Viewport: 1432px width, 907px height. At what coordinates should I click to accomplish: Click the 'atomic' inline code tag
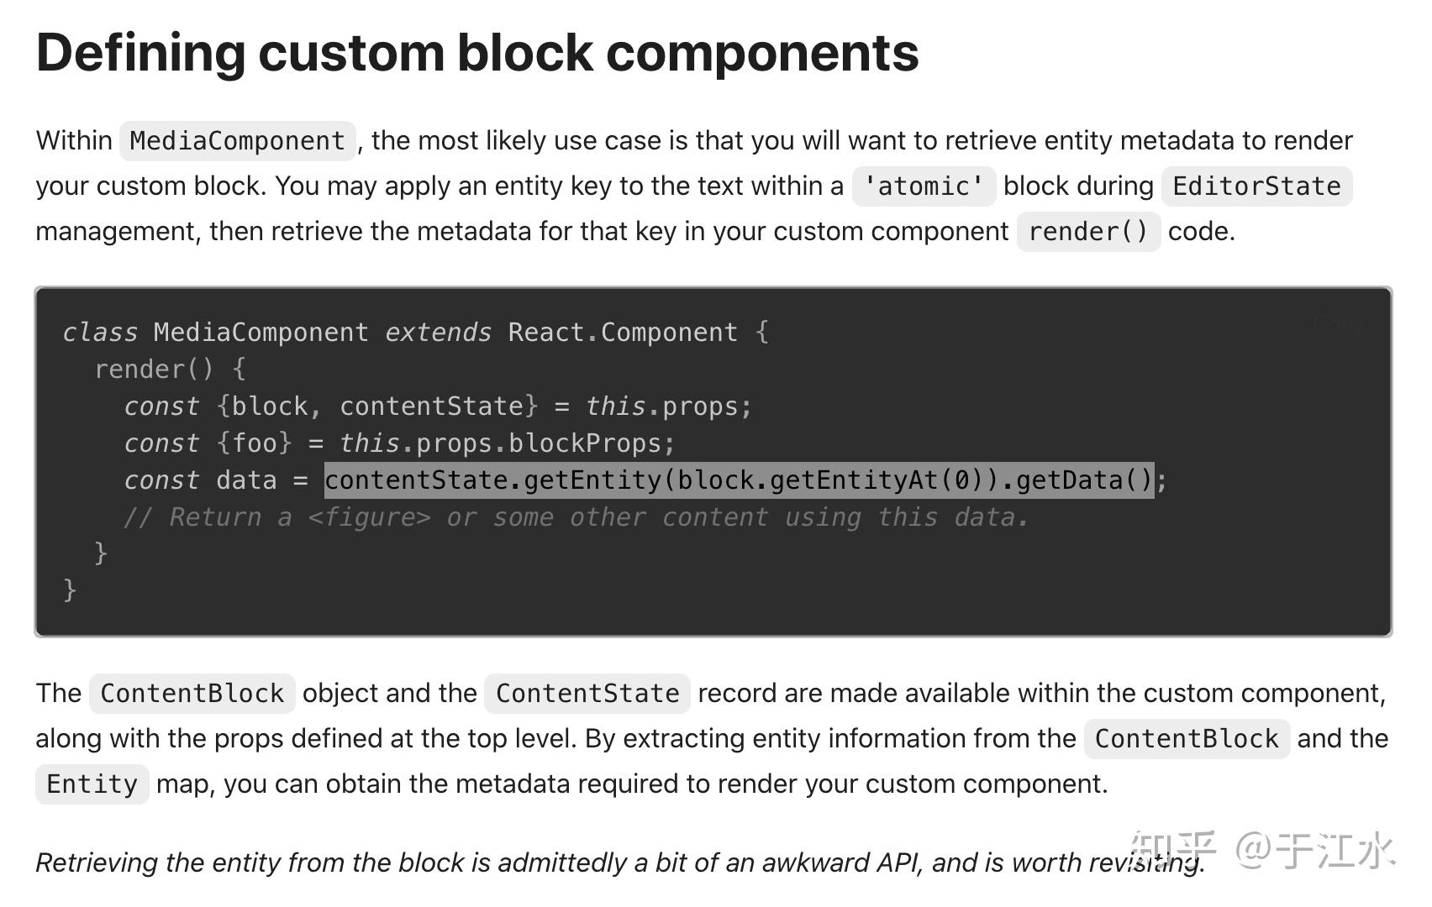(x=924, y=186)
